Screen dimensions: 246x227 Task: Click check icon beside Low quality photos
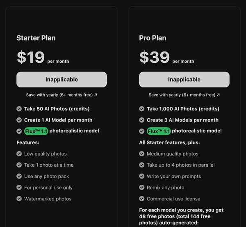(19, 154)
